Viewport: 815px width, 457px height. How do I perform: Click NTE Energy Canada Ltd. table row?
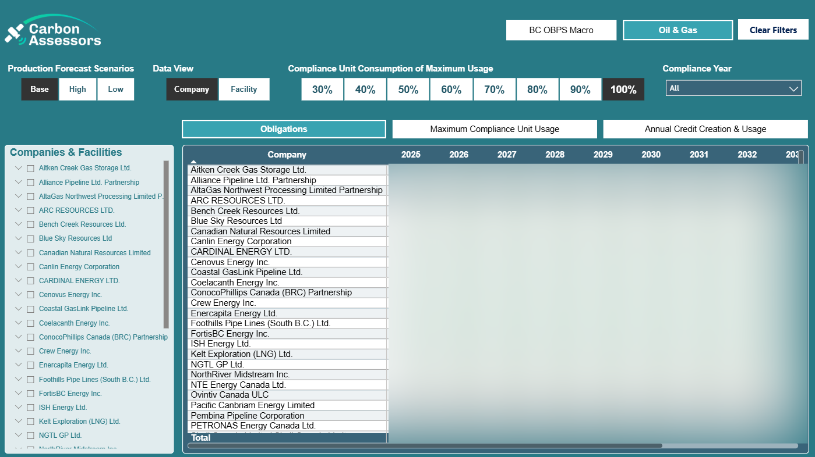point(288,385)
